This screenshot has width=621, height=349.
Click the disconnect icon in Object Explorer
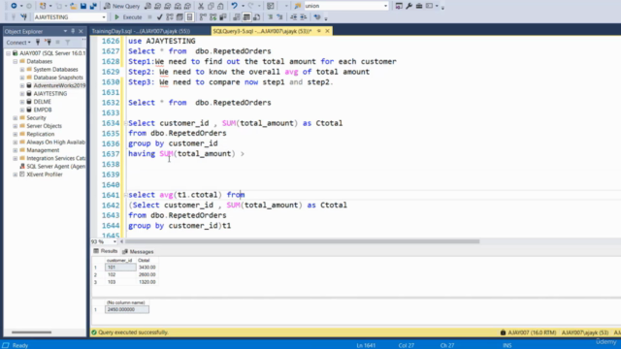tap(48, 43)
